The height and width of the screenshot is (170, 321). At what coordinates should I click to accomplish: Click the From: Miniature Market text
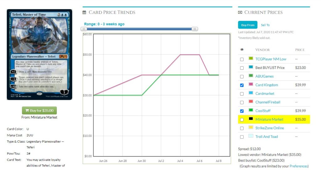tap(39, 117)
